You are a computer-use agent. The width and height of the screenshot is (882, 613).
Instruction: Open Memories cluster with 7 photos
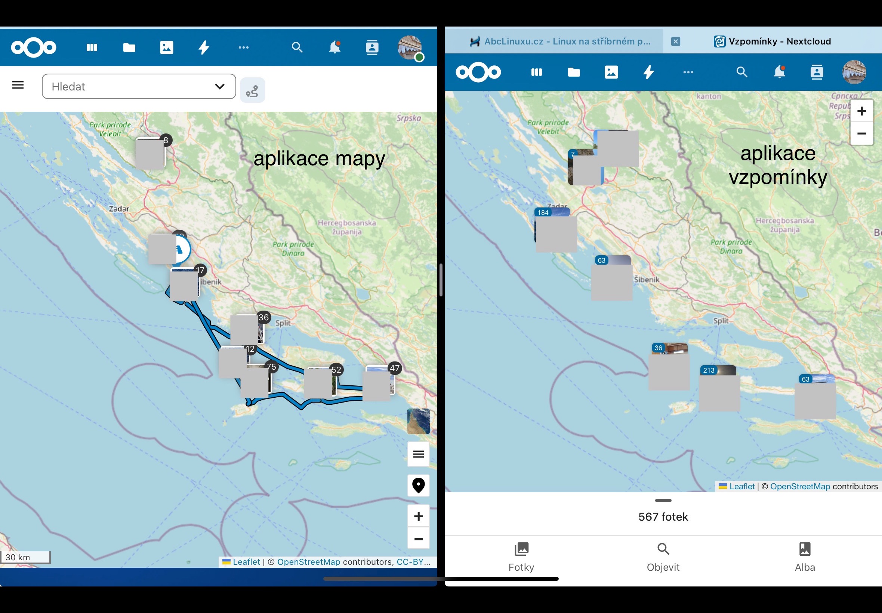585,167
